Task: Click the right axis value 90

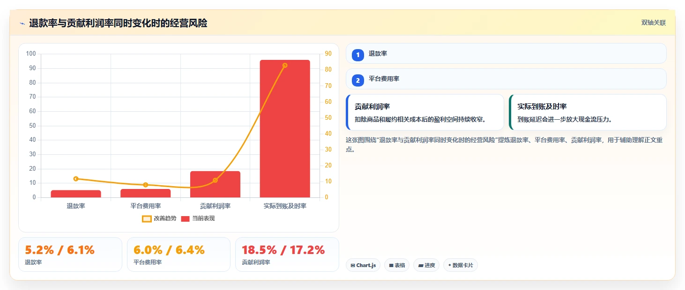Action: point(328,54)
